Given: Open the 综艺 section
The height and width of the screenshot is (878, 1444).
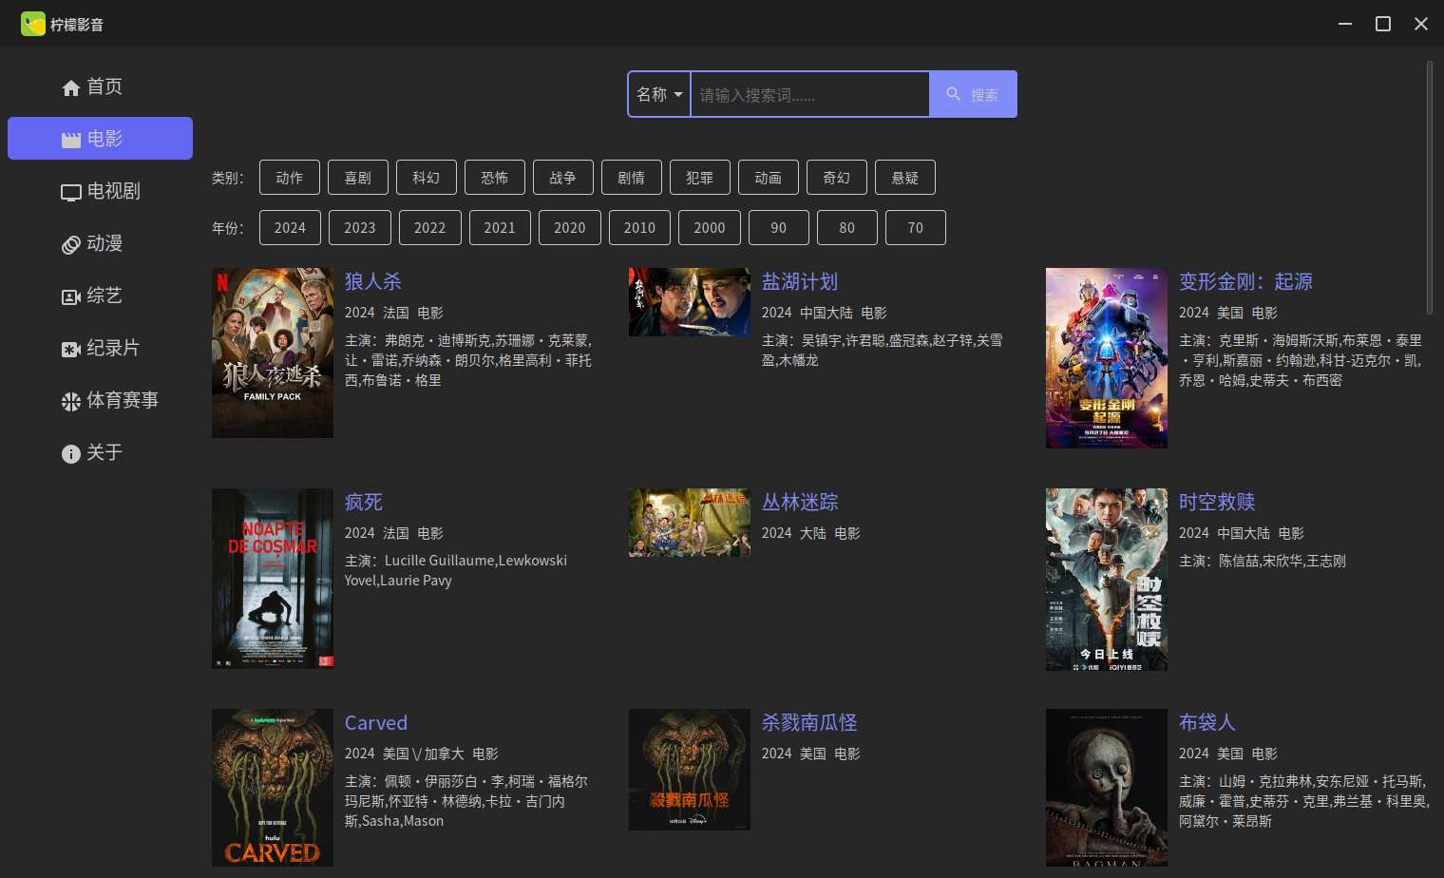Looking at the screenshot, I should point(100,296).
